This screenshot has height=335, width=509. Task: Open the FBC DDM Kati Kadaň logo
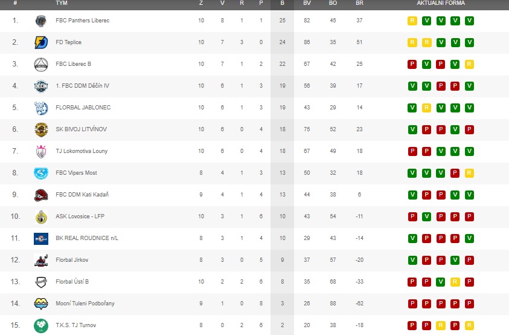coord(41,195)
